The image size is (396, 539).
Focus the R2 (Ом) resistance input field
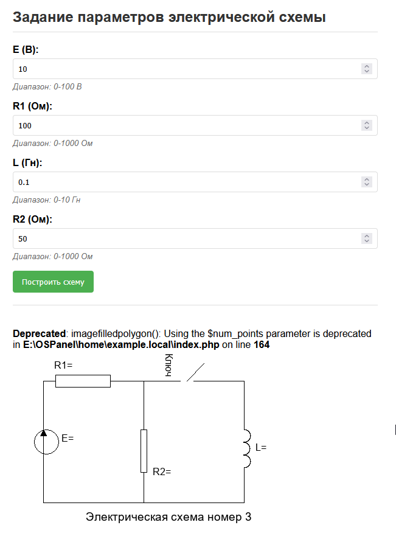coord(182,238)
